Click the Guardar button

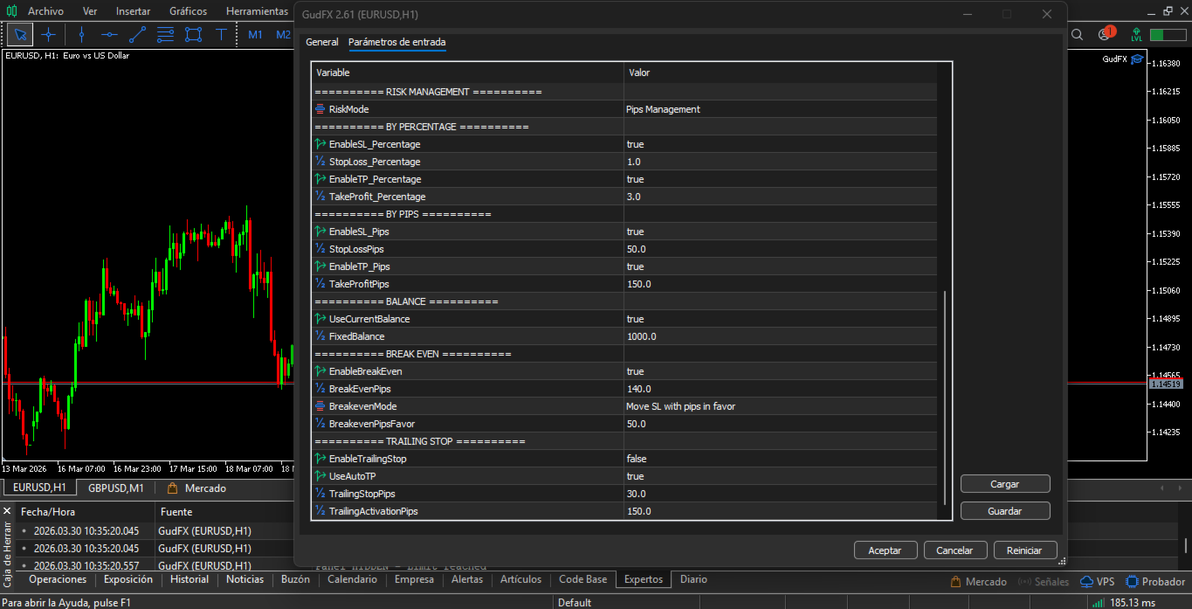1004,511
